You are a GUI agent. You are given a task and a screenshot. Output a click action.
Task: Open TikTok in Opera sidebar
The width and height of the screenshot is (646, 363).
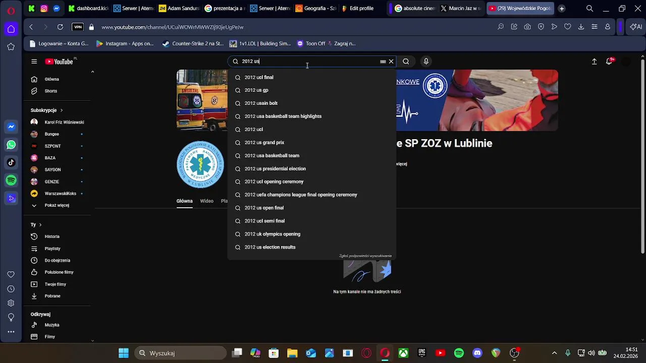tap(11, 162)
